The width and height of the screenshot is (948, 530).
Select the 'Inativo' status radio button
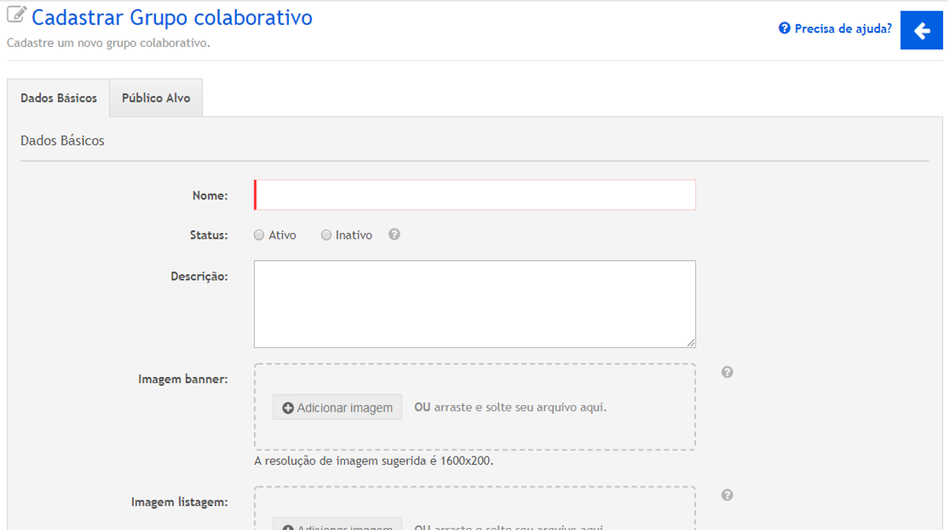tap(326, 235)
